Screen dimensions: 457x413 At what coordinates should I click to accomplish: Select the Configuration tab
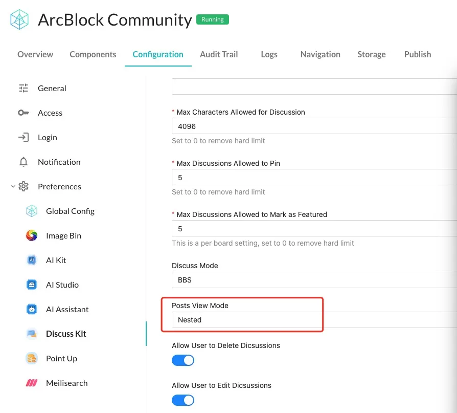point(158,54)
